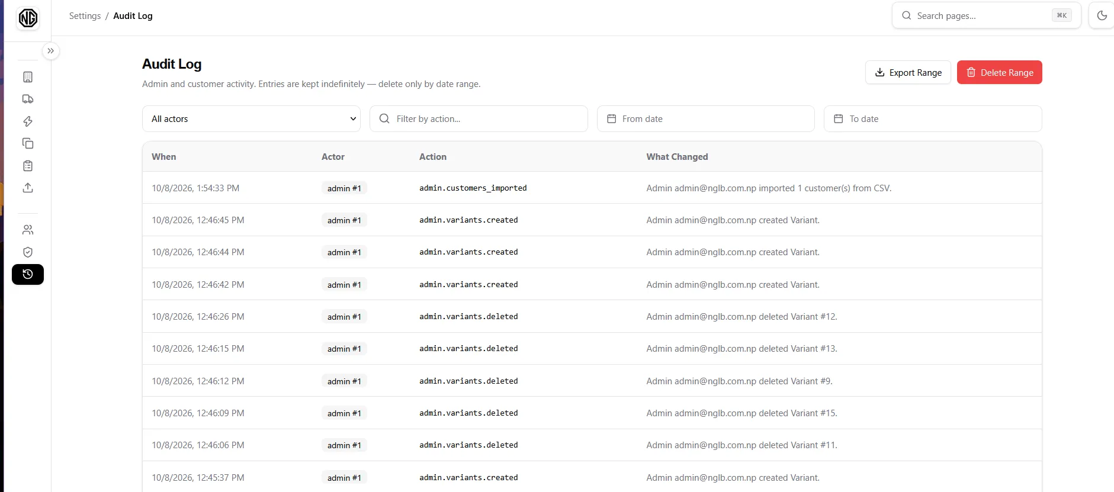
Task: Click timestamp 10/8/2026, 12:46:15 PM
Action: tap(198, 348)
